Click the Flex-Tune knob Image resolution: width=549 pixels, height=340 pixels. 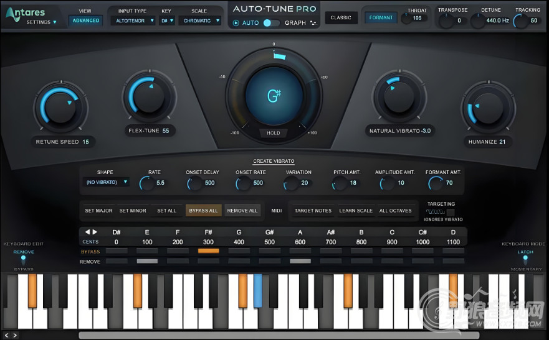[x=150, y=96]
